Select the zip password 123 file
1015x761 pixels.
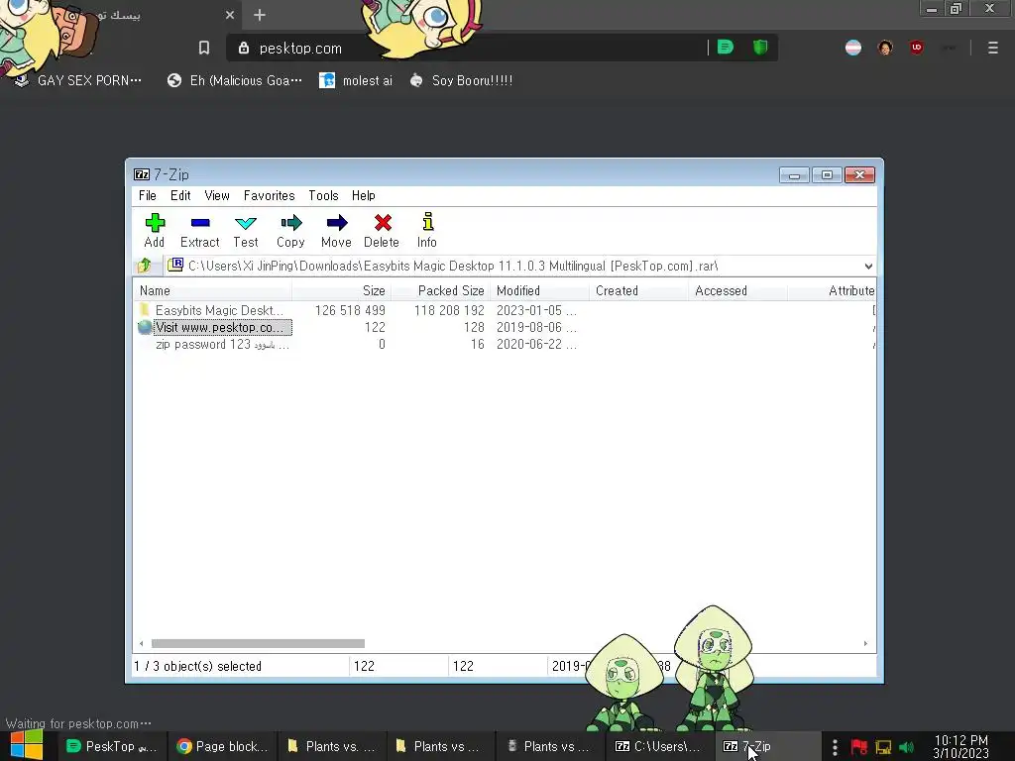pyautogui.click(x=223, y=344)
